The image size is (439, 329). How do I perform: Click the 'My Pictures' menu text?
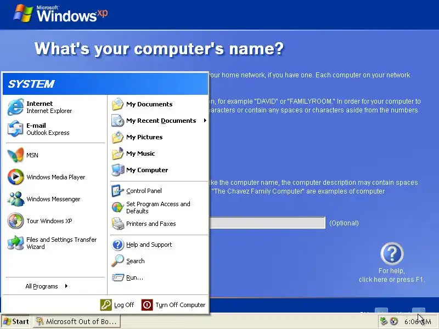tap(144, 137)
